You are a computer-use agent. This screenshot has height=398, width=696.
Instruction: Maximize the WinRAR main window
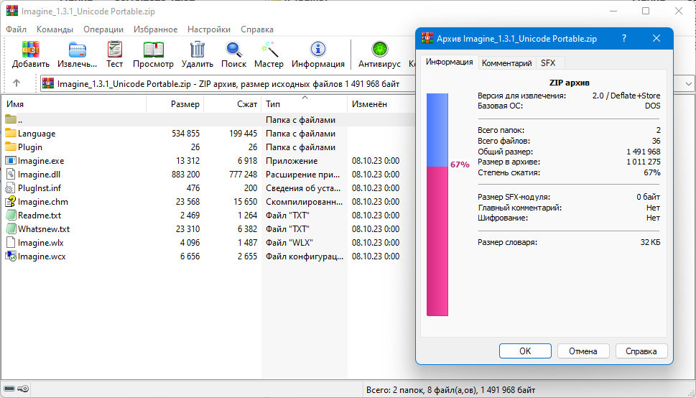click(646, 11)
